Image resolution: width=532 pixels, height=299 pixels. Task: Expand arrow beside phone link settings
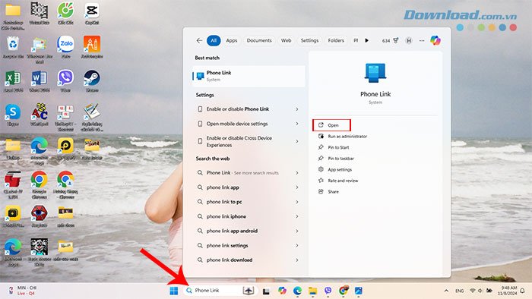point(297,245)
